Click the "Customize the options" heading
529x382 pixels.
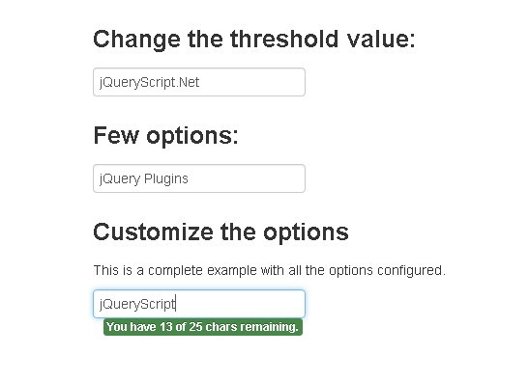pos(220,232)
